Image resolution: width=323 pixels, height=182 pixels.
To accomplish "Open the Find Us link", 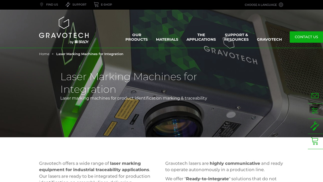I will point(52,4).
